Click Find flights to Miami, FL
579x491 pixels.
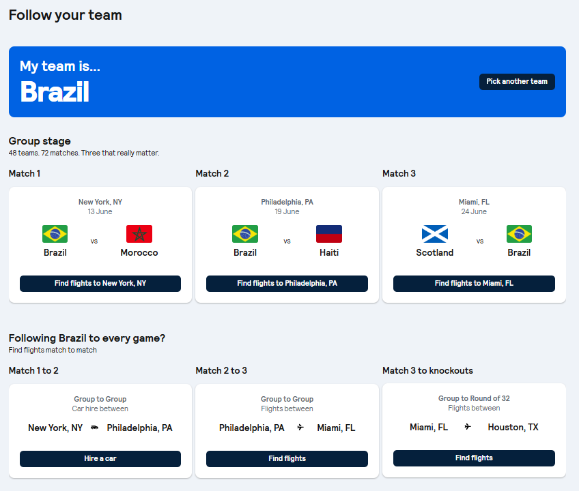(x=474, y=284)
